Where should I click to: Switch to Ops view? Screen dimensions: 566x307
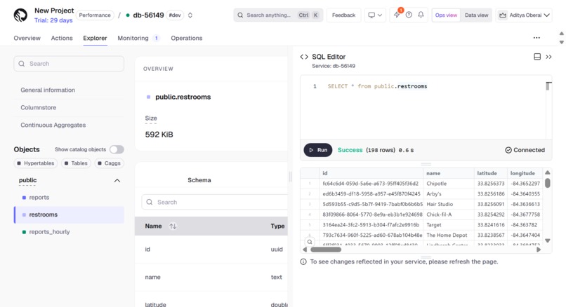pyautogui.click(x=446, y=15)
